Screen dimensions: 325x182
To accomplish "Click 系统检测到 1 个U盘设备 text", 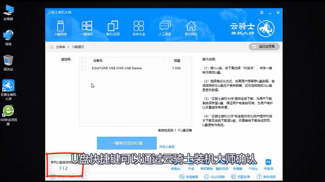I will click(175, 130).
